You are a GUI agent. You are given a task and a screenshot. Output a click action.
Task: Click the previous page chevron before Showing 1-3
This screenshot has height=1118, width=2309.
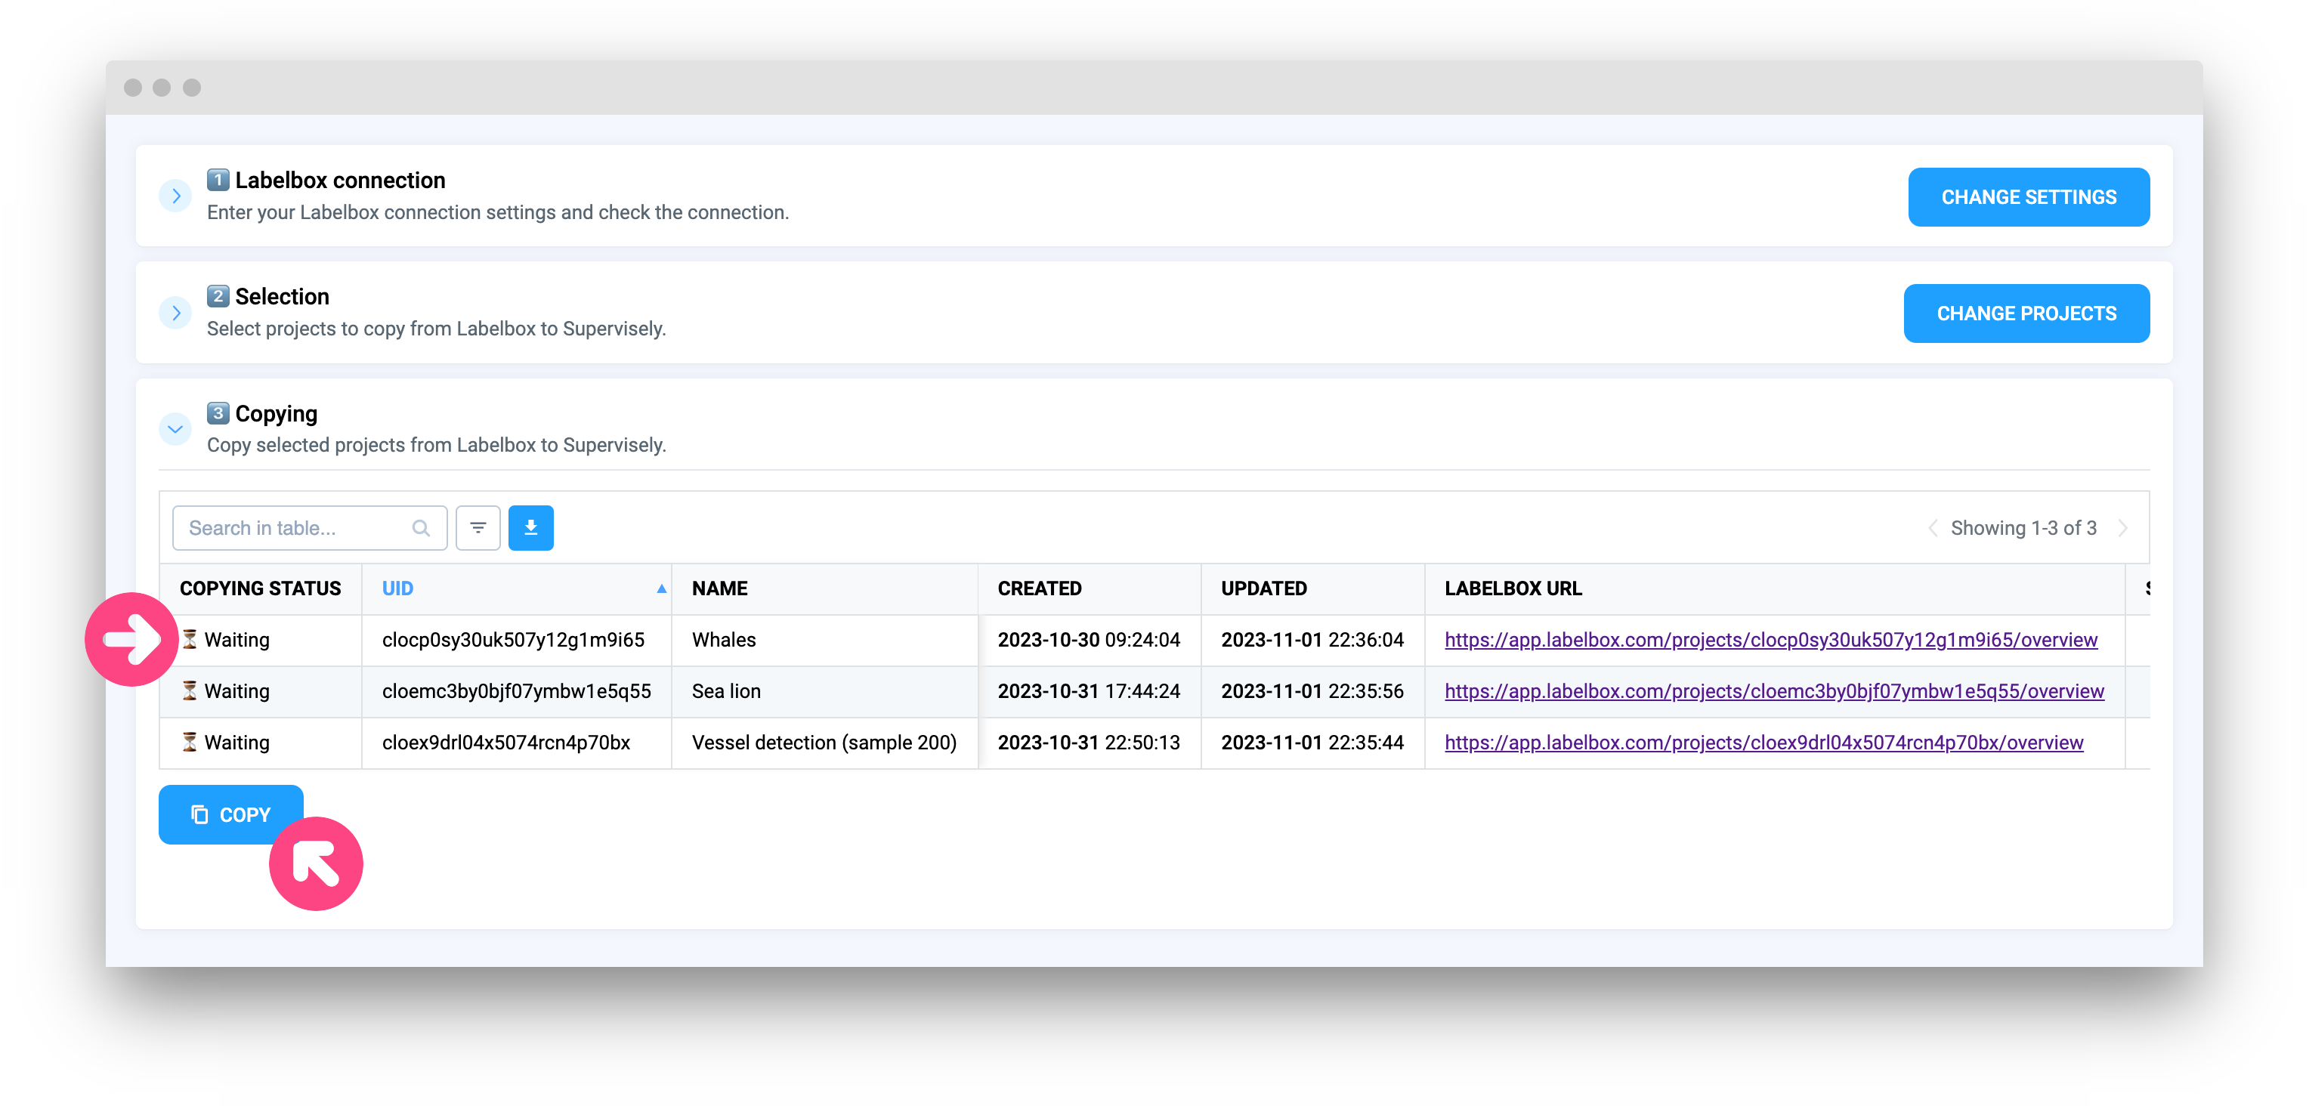click(1933, 527)
